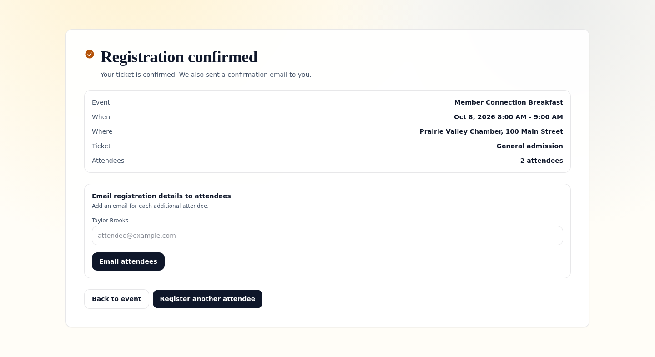Image resolution: width=655 pixels, height=357 pixels.
Task: Click the 2 attendees count value
Action: (x=542, y=161)
